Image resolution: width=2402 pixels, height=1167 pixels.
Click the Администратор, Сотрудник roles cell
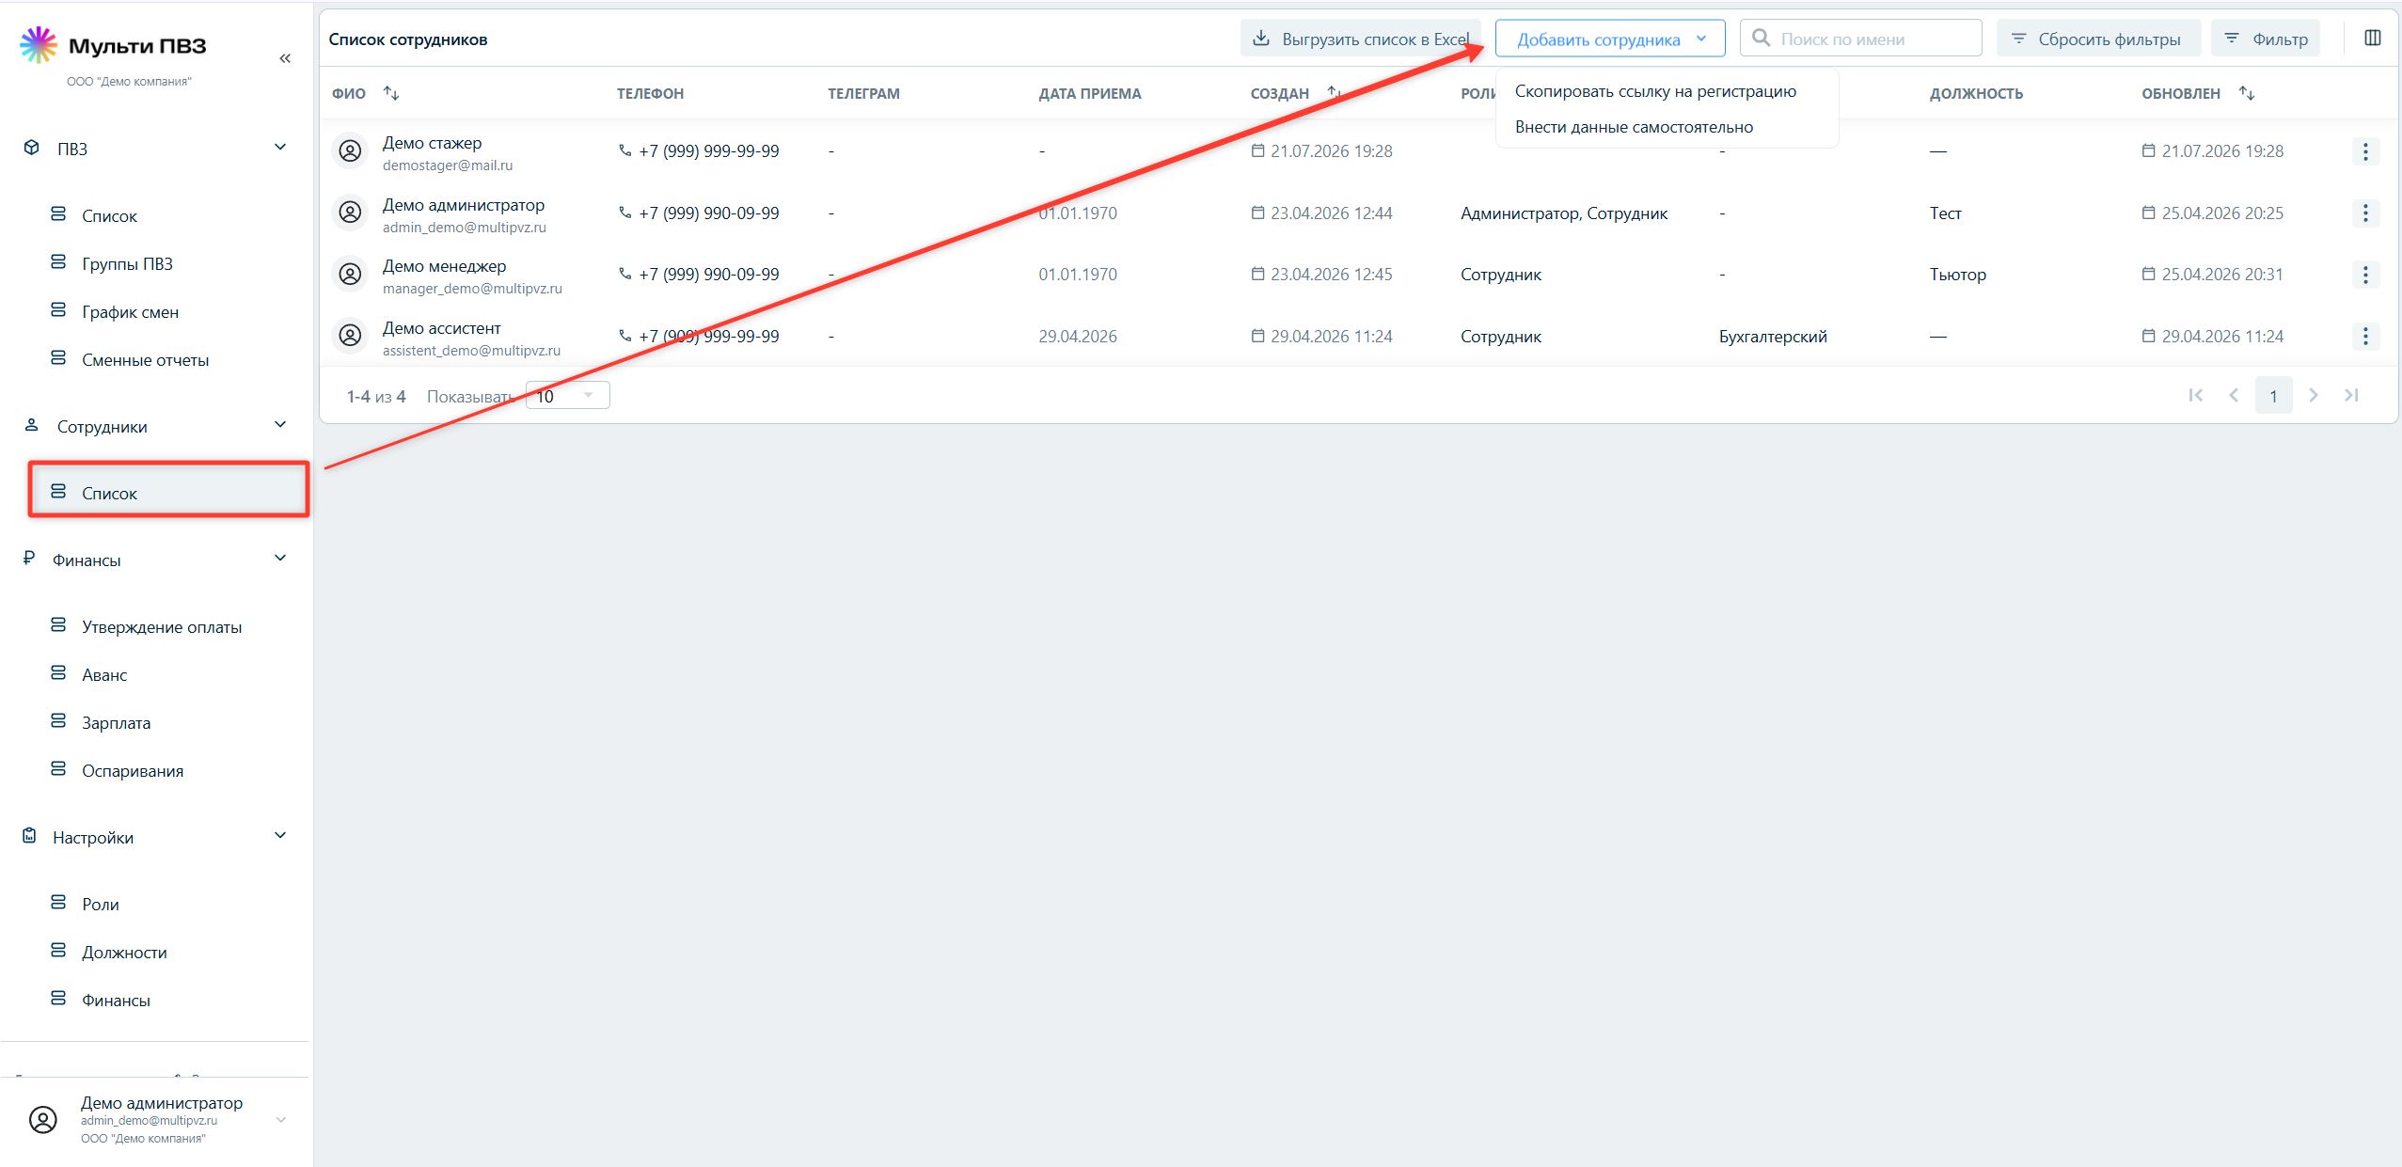(x=1564, y=213)
